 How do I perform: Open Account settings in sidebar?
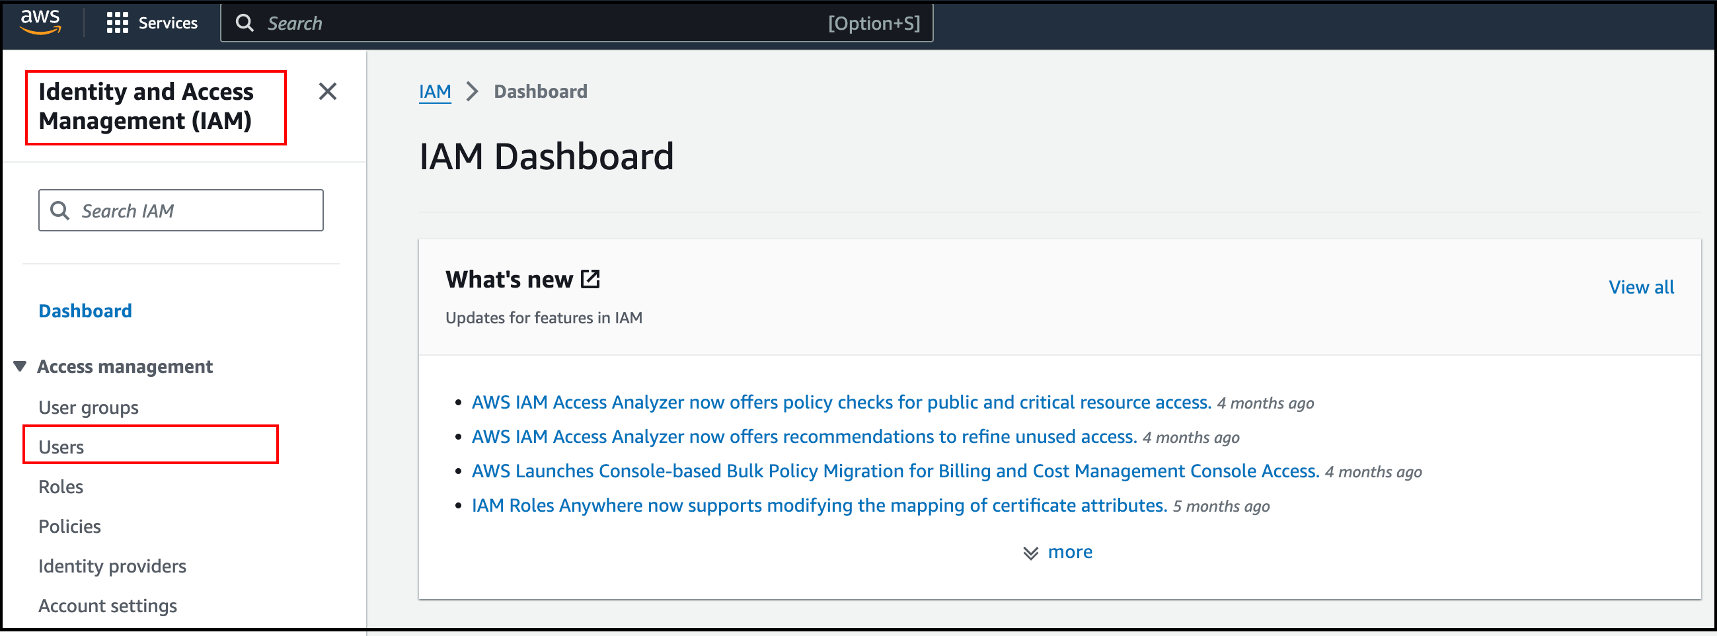pyautogui.click(x=107, y=606)
